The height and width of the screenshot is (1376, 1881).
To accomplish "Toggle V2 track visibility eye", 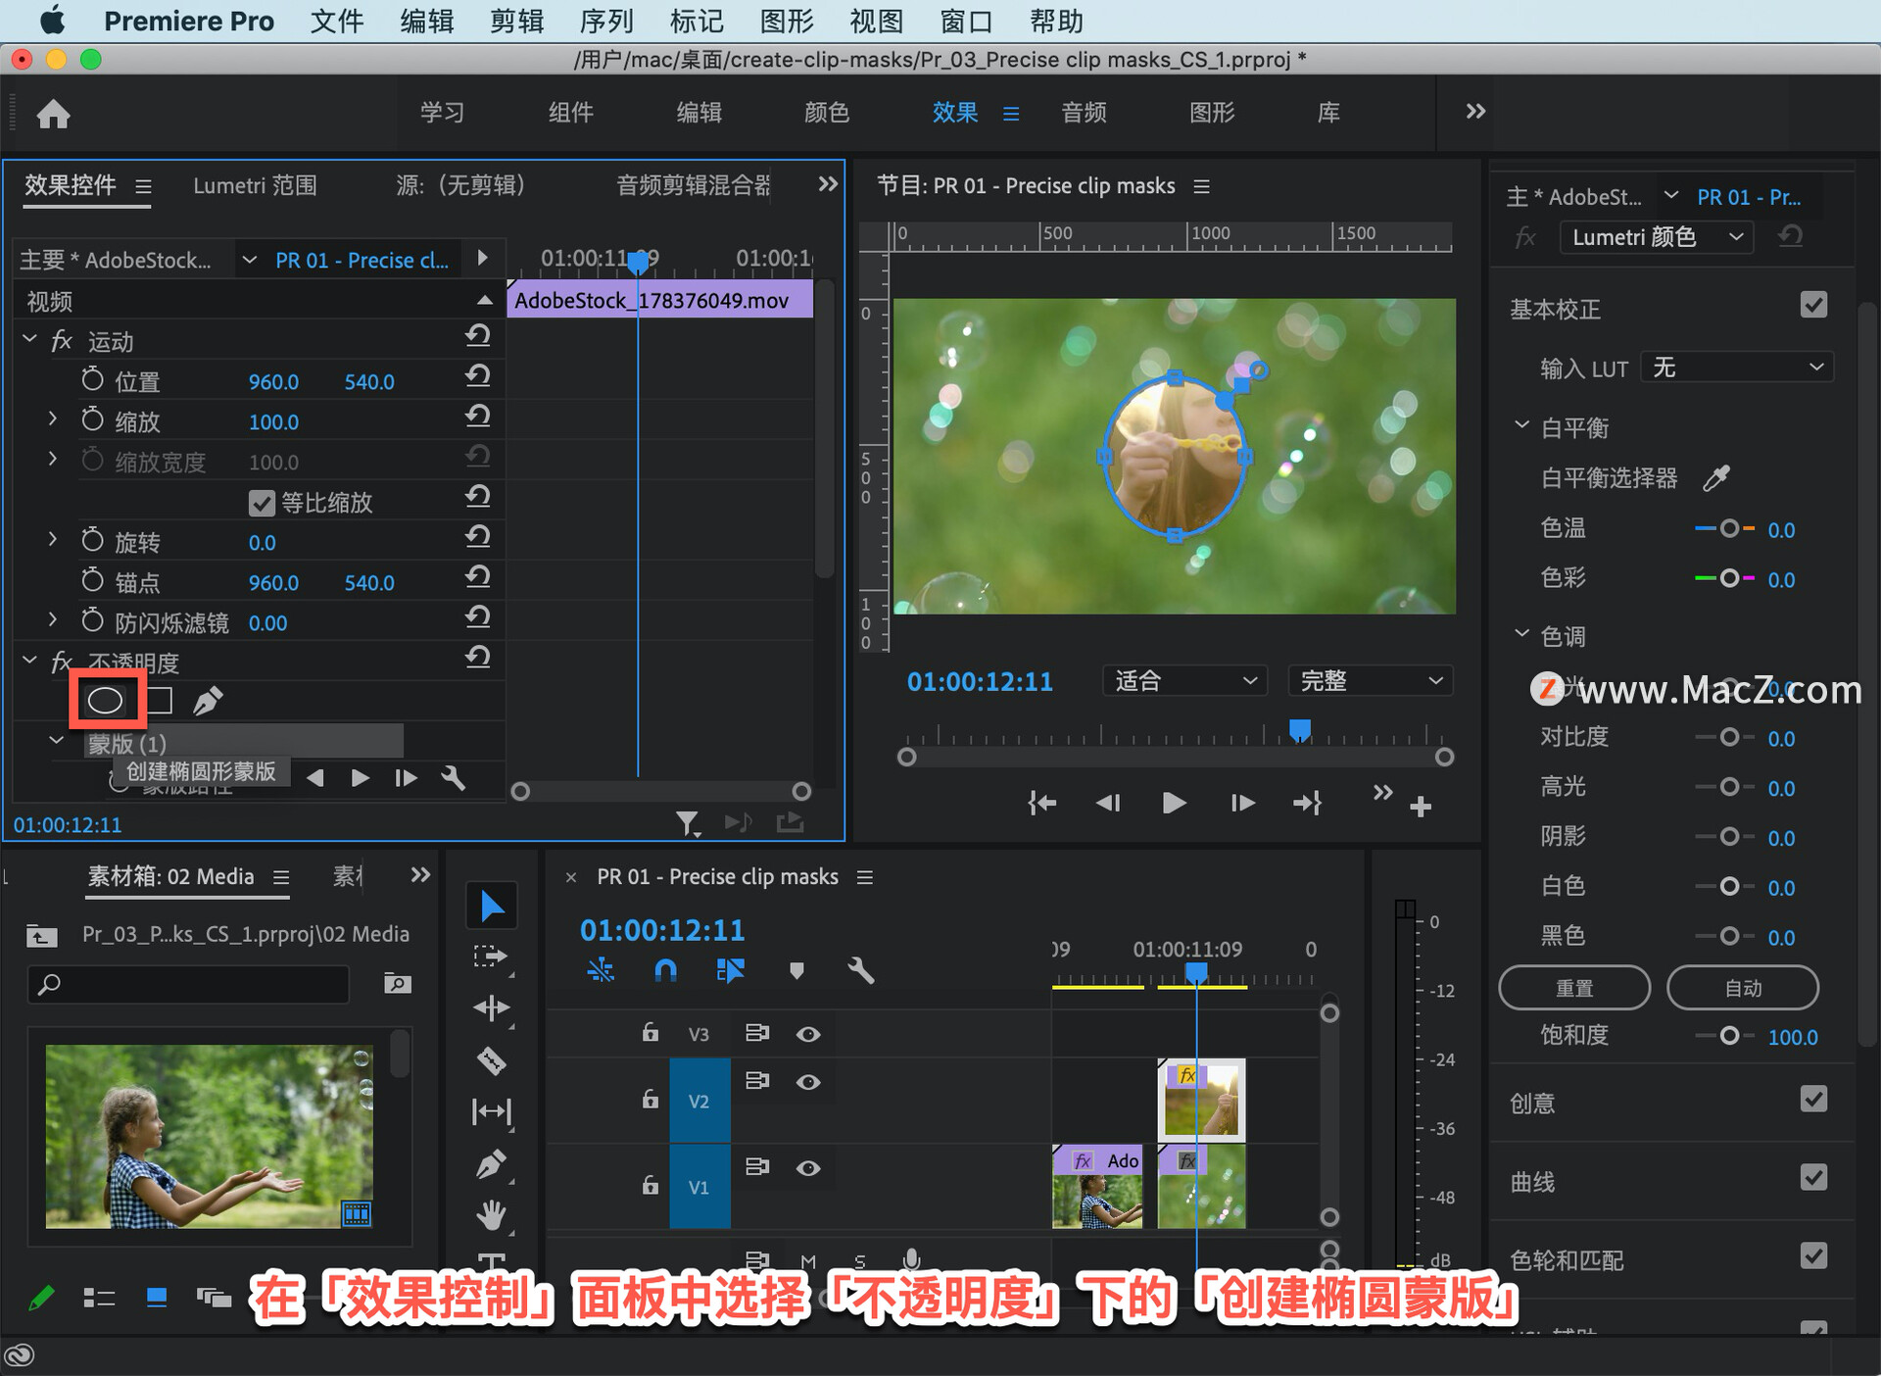I will (x=808, y=1082).
